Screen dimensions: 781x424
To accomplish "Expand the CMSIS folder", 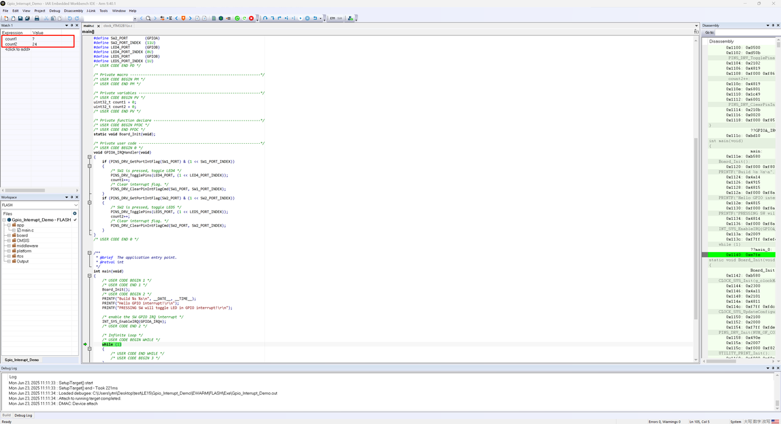I will click(9, 241).
